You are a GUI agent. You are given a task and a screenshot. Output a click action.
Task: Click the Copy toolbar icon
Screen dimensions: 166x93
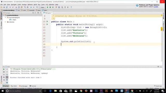point(19,7)
